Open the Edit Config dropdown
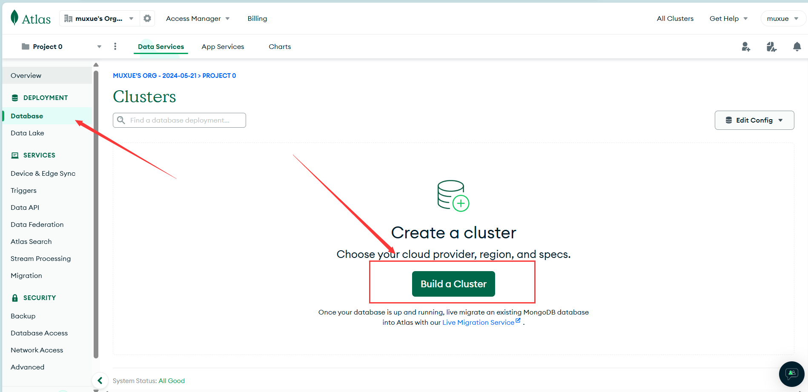 754,120
